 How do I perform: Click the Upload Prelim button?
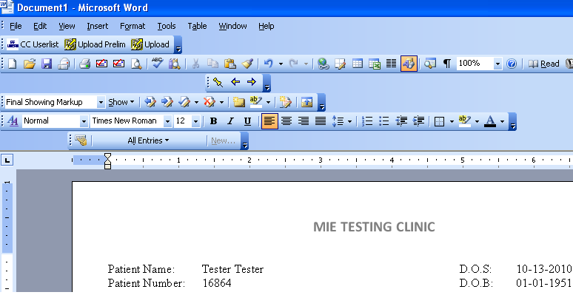[x=95, y=44]
